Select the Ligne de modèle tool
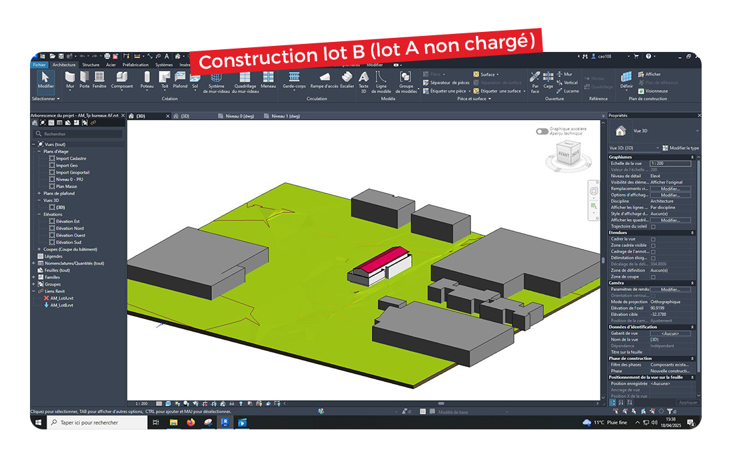 pos(381,83)
